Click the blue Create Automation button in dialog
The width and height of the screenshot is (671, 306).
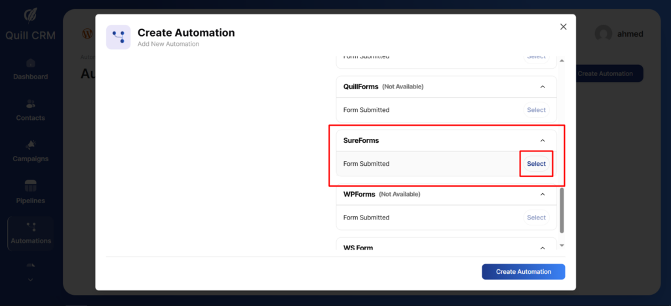click(x=523, y=272)
